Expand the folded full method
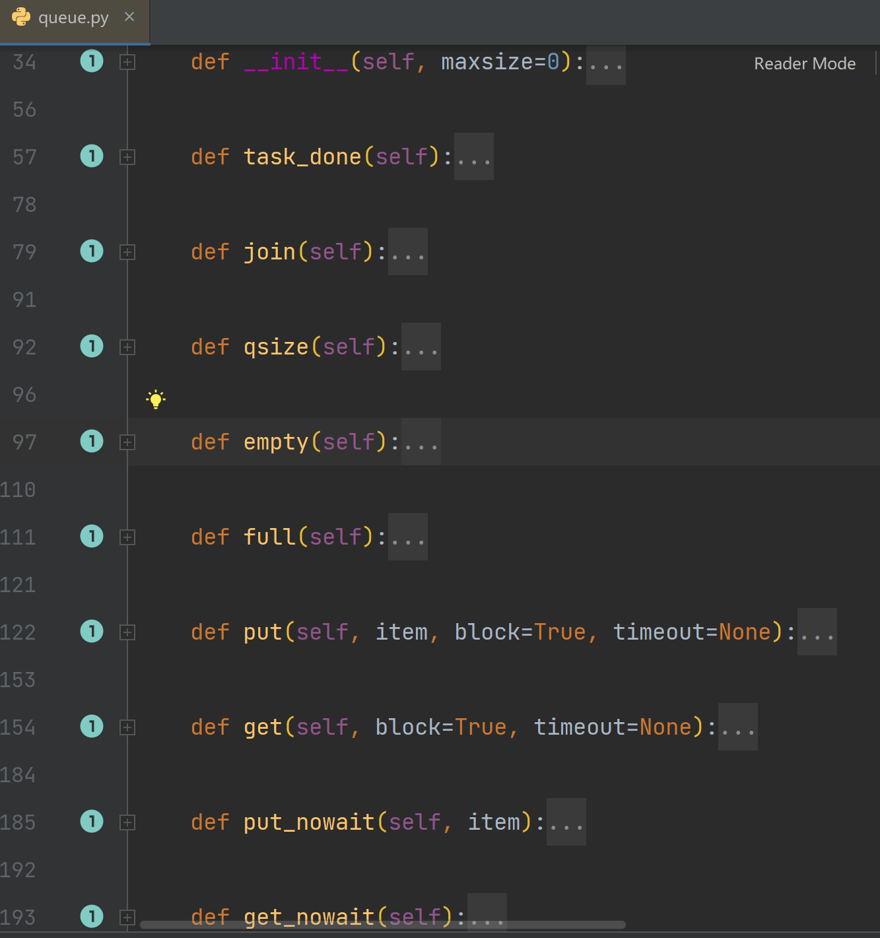 pos(127,537)
